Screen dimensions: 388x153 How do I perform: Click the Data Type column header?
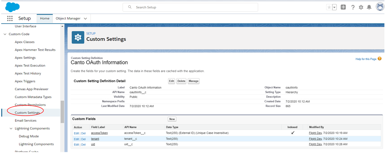pos(172,127)
